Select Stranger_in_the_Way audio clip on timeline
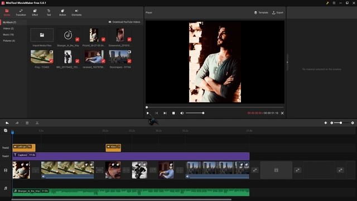This screenshot has height=201, width=357. tap(131, 192)
